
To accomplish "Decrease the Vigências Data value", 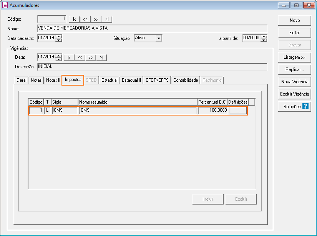I will pos(59,59).
